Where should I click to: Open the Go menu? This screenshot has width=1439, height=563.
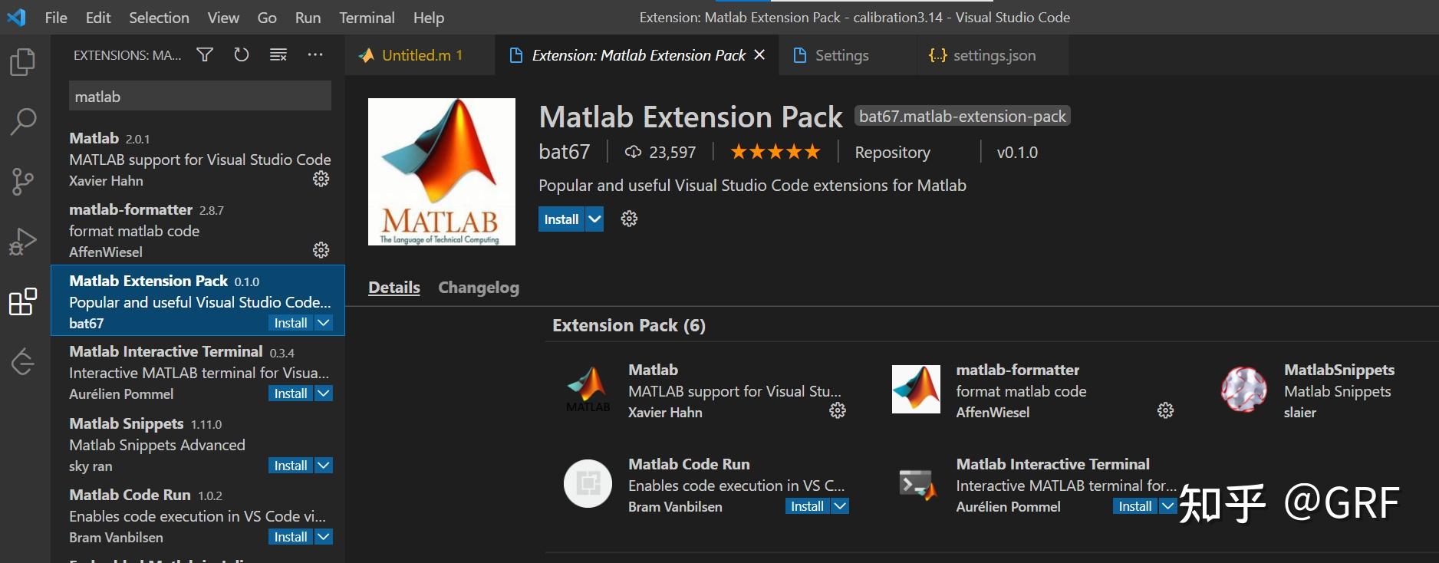point(267,17)
